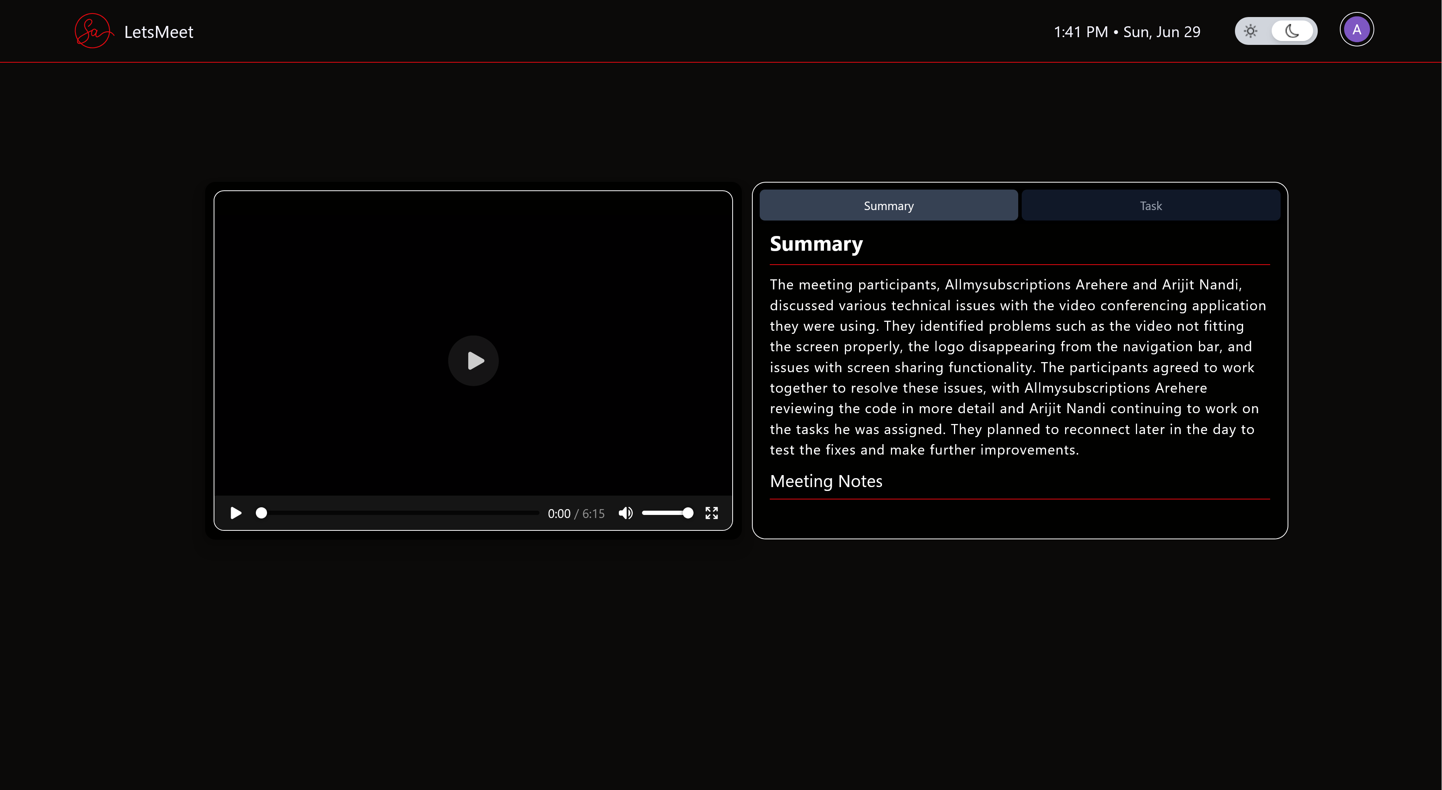Seek on the video progress bar
Viewport: 1442px width, 790px height.
[x=397, y=513]
